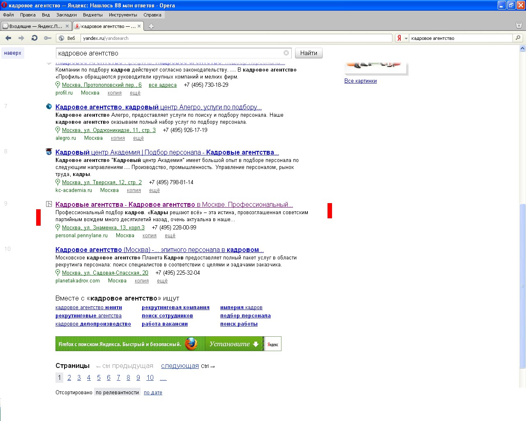This screenshot has height=421, width=526.
Task: Open the Вид menu
Action: coord(46,15)
